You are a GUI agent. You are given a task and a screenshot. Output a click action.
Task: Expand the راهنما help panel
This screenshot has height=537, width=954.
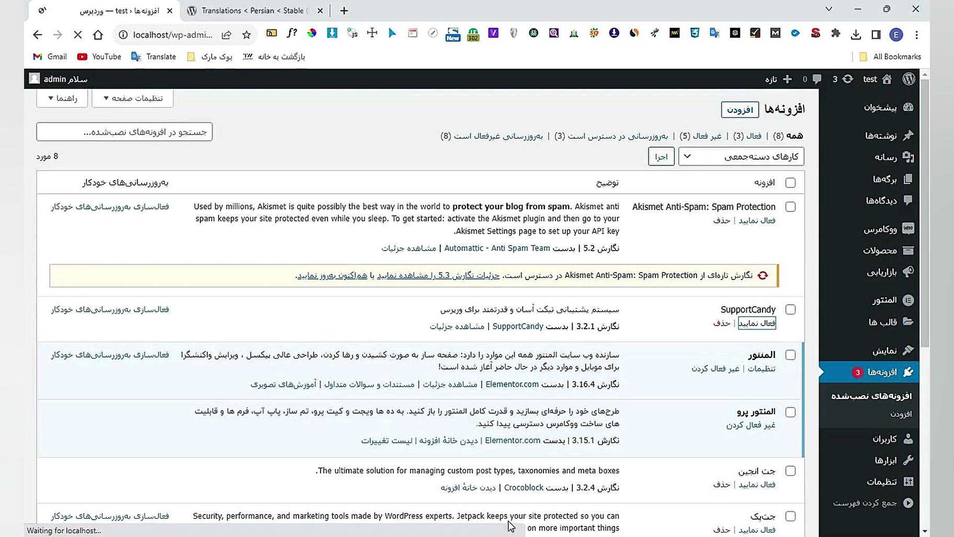pos(62,98)
